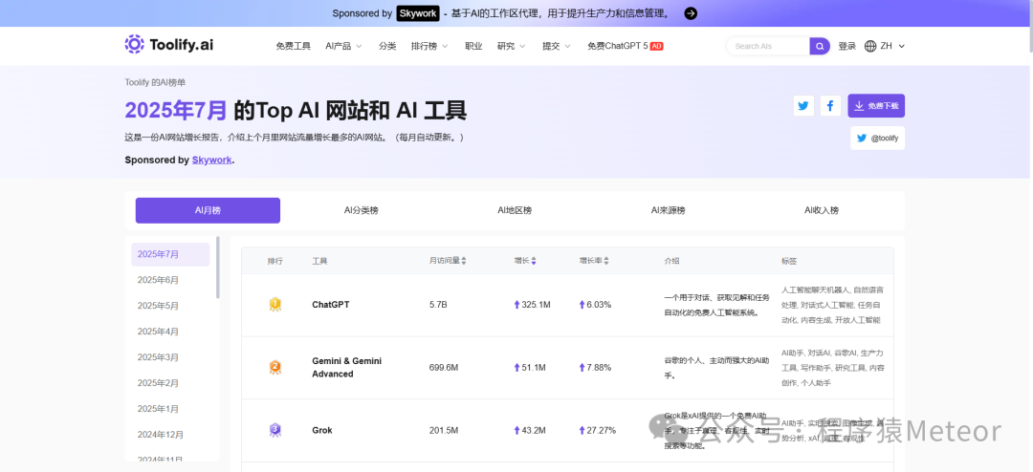
Task: Expand the 研究 dropdown menu
Action: [x=511, y=46]
